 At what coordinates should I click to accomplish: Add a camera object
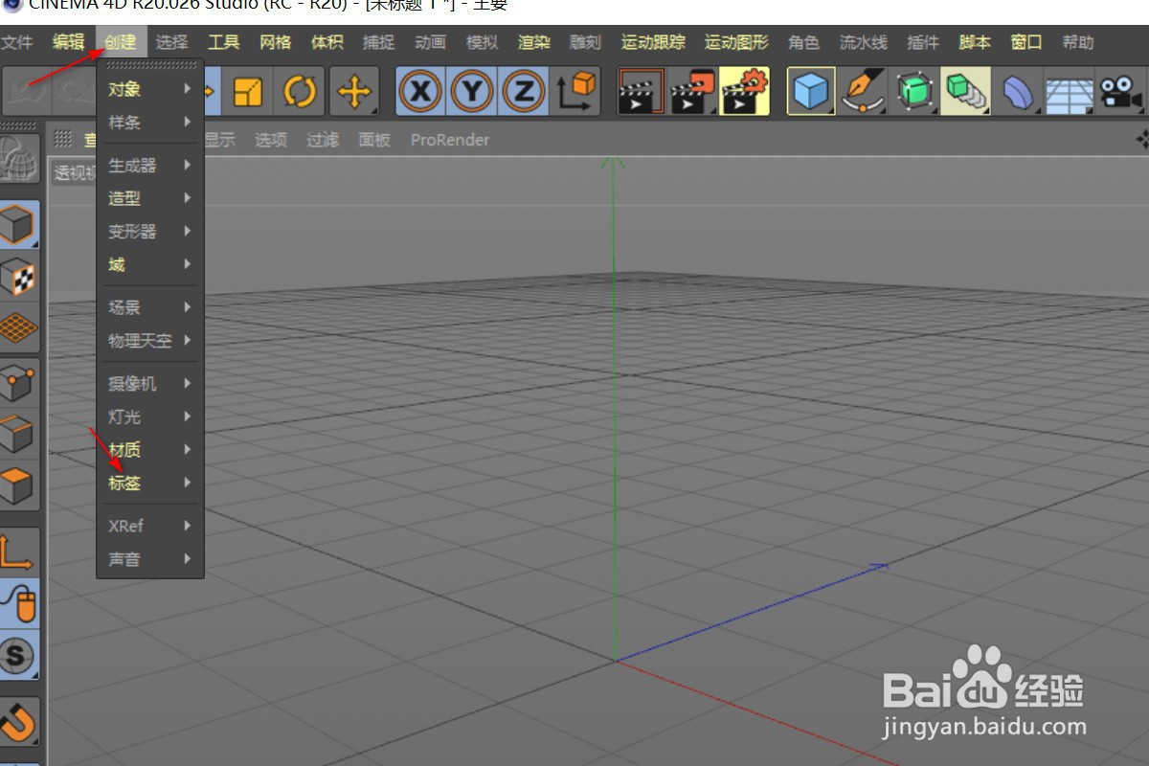(x=1120, y=92)
